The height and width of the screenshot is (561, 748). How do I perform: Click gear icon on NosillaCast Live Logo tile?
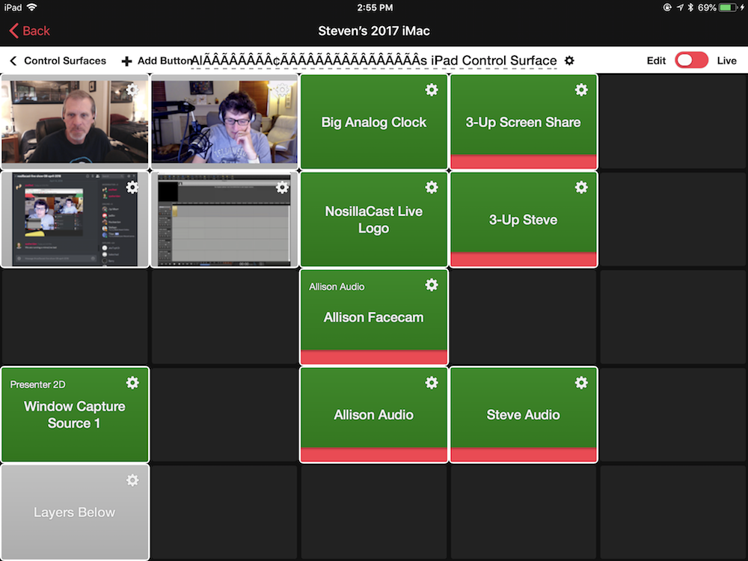432,187
